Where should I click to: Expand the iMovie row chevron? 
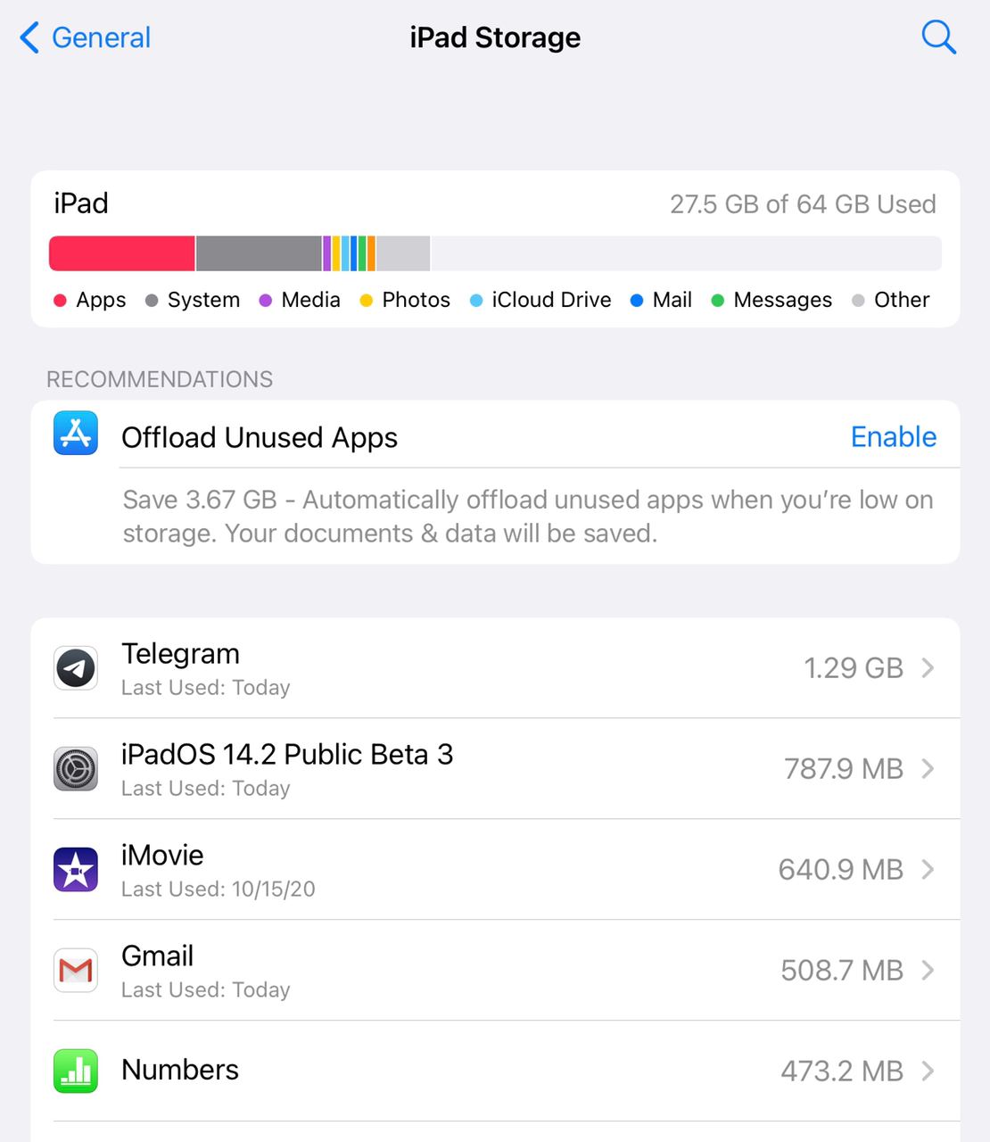point(928,870)
